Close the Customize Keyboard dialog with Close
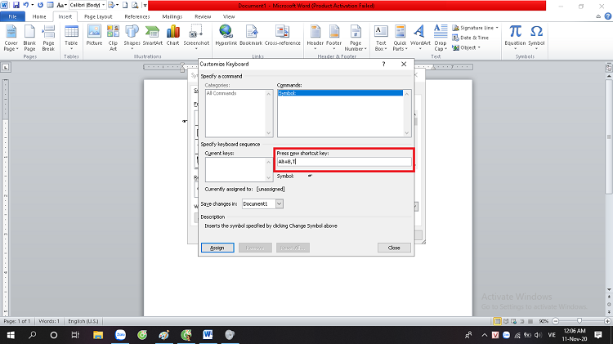Image resolution: width=613 pixels, height=344 pixels. point(394,248)
